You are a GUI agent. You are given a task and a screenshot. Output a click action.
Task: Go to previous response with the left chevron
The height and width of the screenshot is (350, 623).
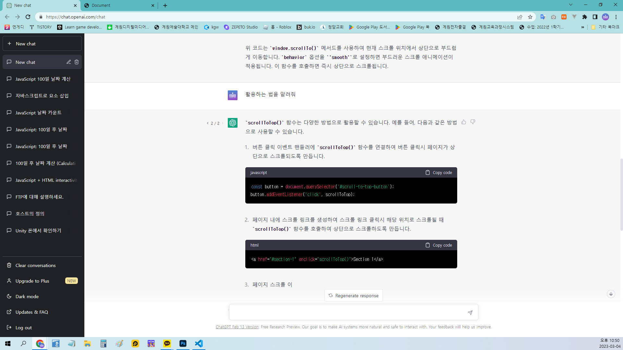(208, 123)
